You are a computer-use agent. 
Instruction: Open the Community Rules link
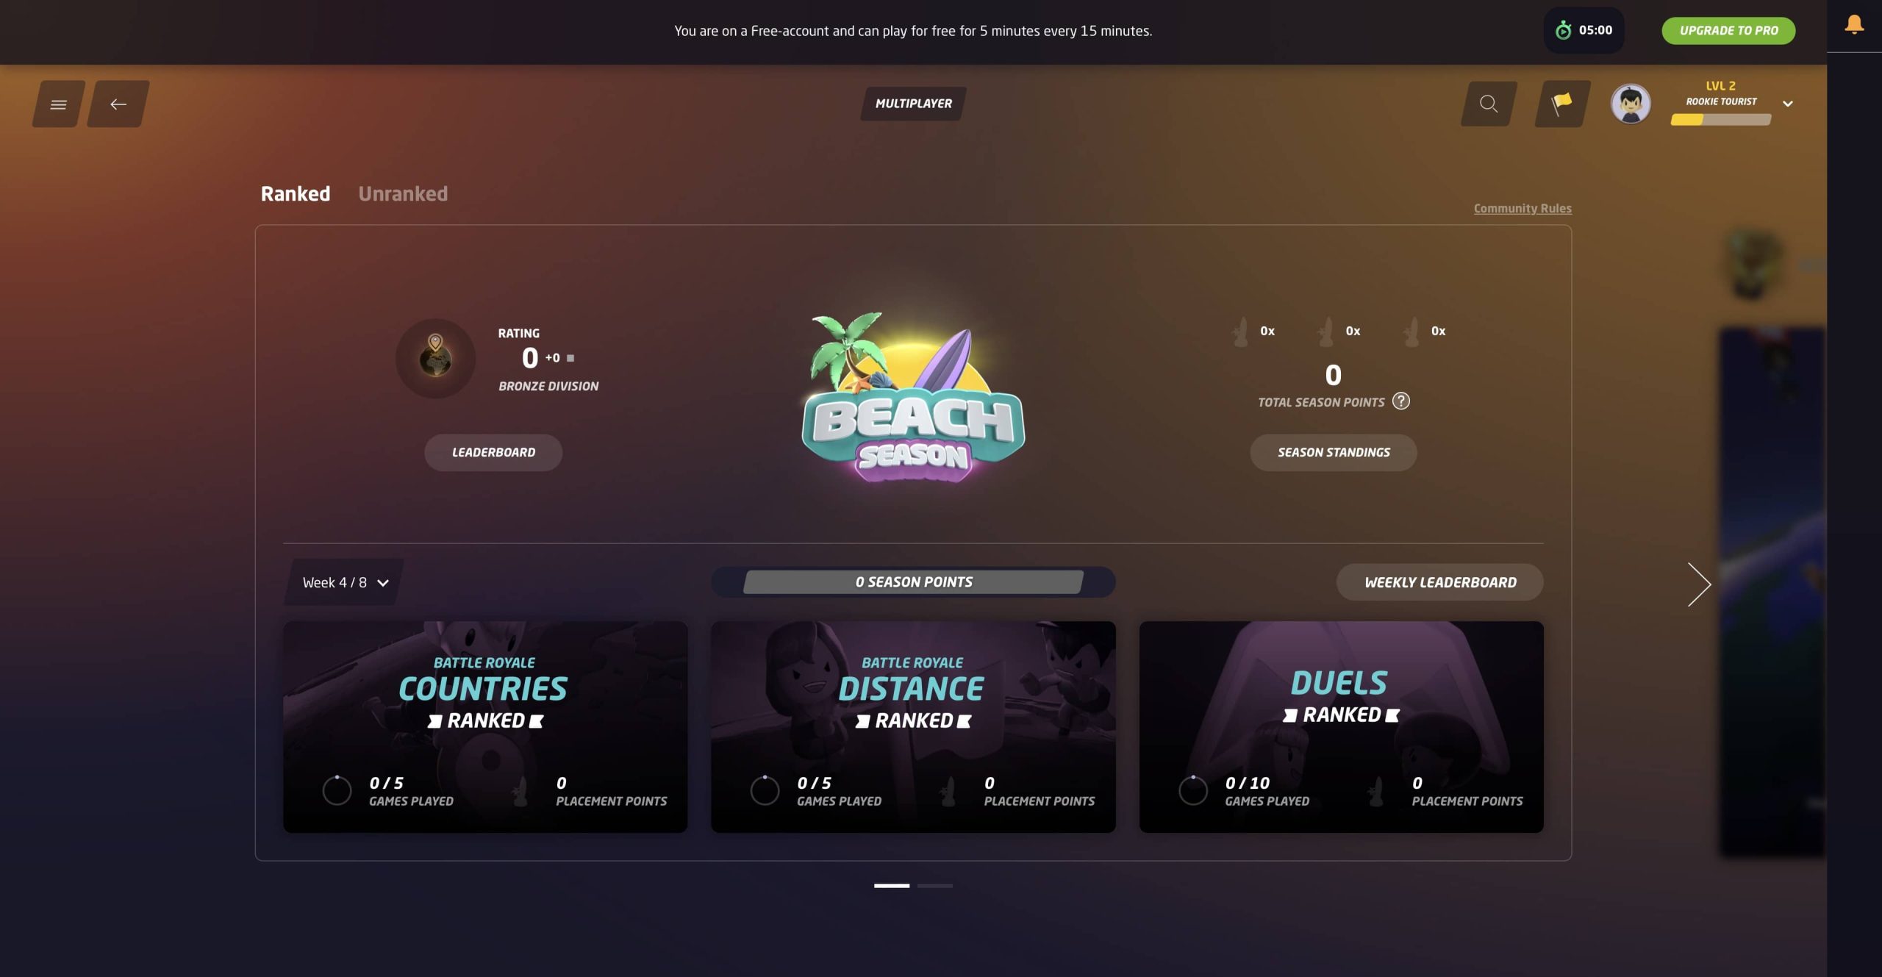point(1523,208)
